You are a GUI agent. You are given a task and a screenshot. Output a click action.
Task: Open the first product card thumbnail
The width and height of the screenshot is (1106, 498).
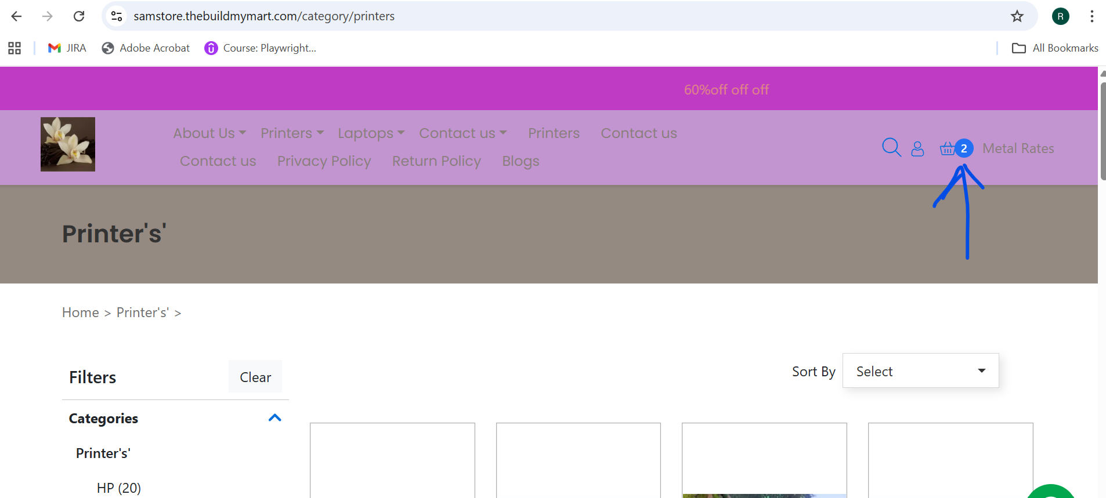[392, 460]
